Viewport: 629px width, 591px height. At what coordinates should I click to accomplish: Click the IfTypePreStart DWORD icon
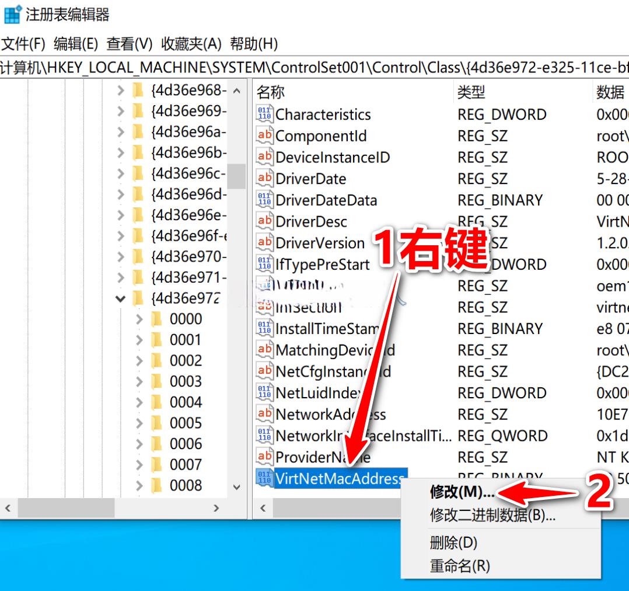264,264
